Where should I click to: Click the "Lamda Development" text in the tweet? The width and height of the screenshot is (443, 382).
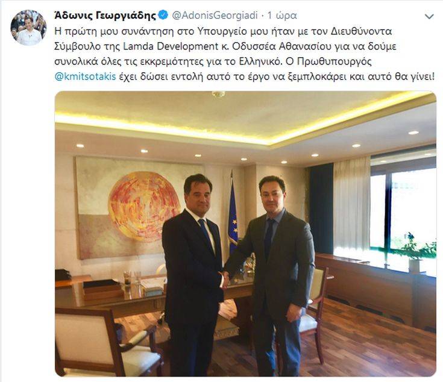pyautogui.click(x=171, y=46)
